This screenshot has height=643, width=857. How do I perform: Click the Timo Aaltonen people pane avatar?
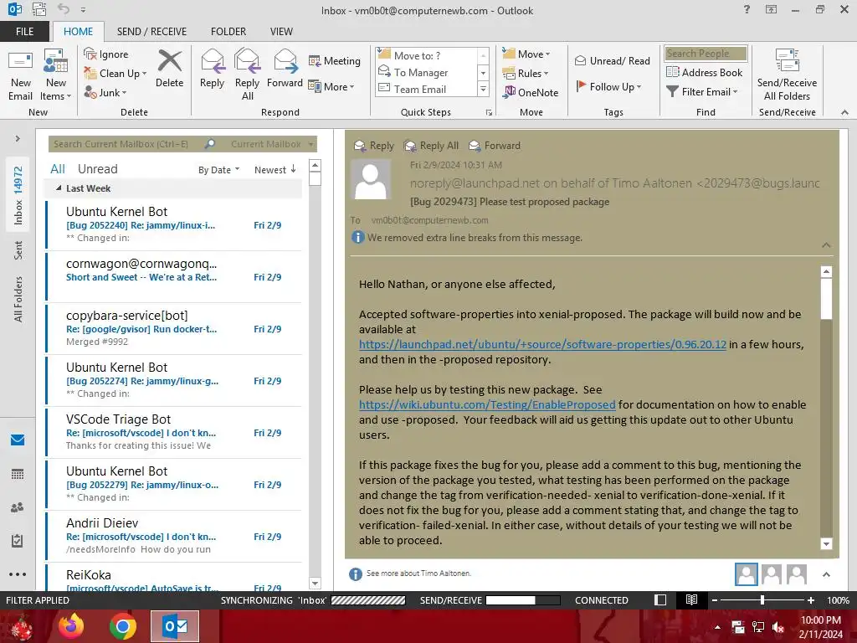pyautogui.click(x=746, y=574)
